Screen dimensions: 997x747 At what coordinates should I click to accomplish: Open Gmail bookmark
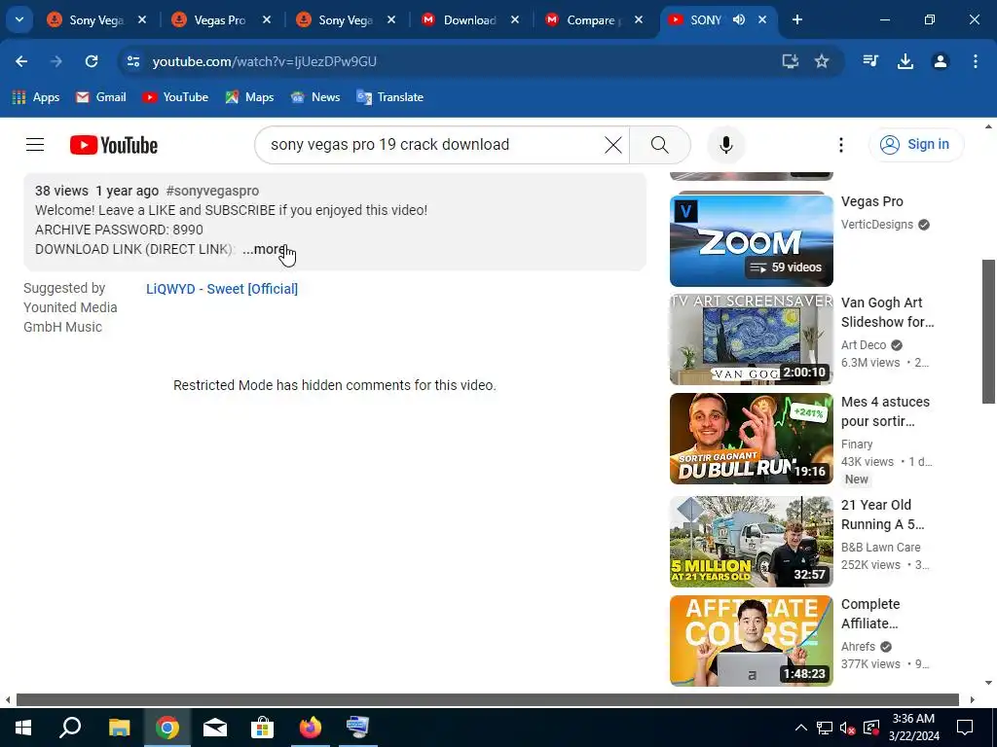pos(101,97)
